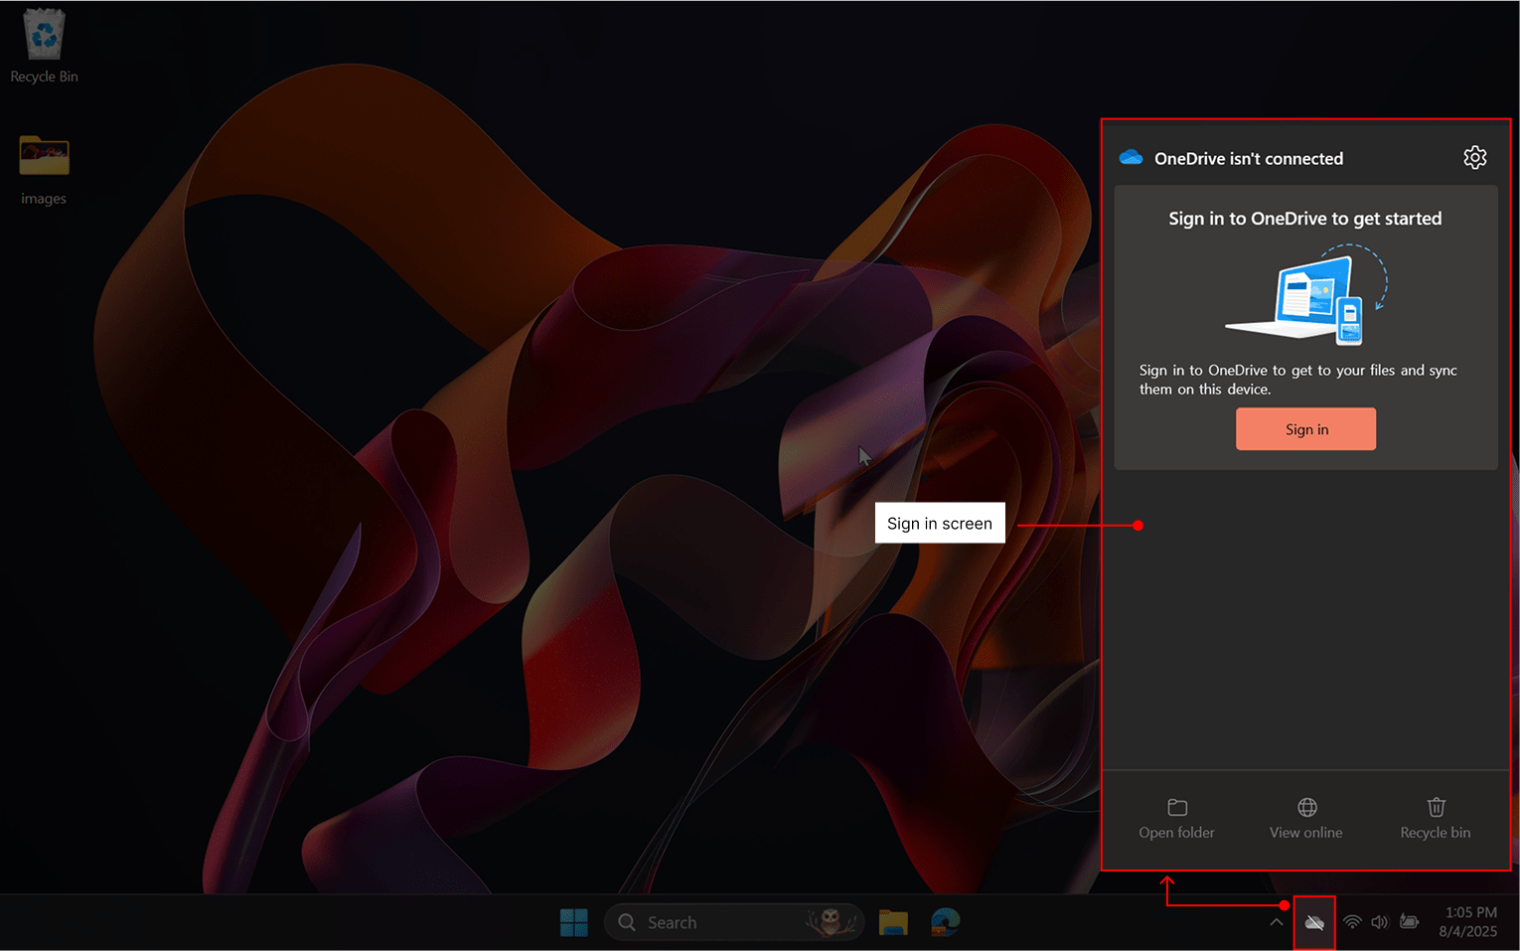Click the volume speaker icon

click(x=1380, y=923)
